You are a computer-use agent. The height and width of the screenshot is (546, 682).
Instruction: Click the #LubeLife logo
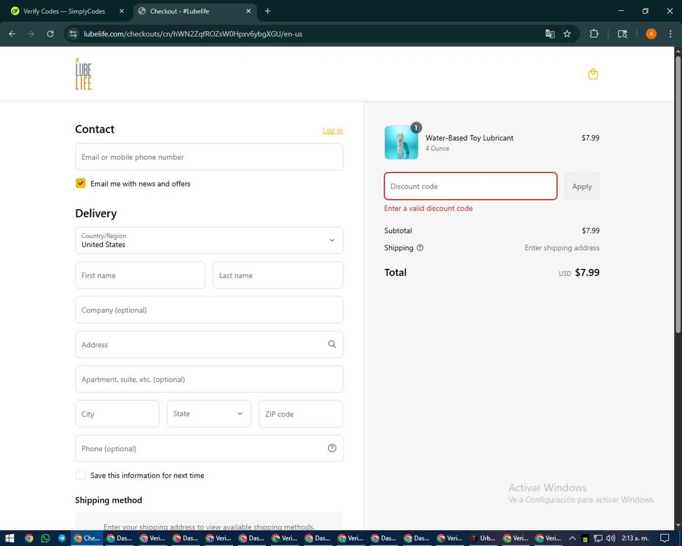[84, 74]
